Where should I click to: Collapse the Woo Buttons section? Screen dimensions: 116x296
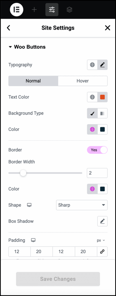[27, 47]
